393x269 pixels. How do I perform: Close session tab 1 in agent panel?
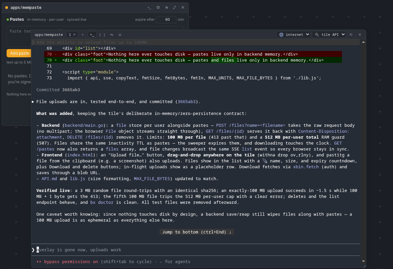click(x=74, y=35)
